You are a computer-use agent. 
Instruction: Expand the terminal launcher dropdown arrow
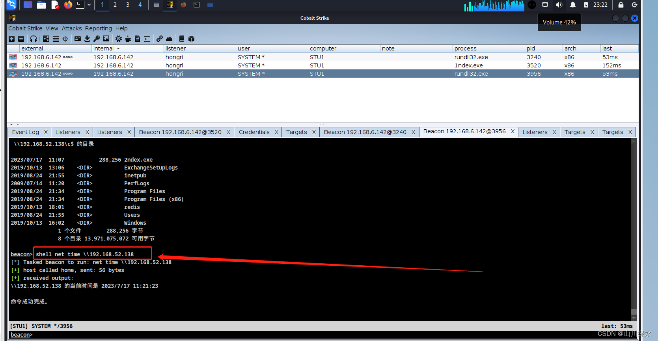(89, 5)
